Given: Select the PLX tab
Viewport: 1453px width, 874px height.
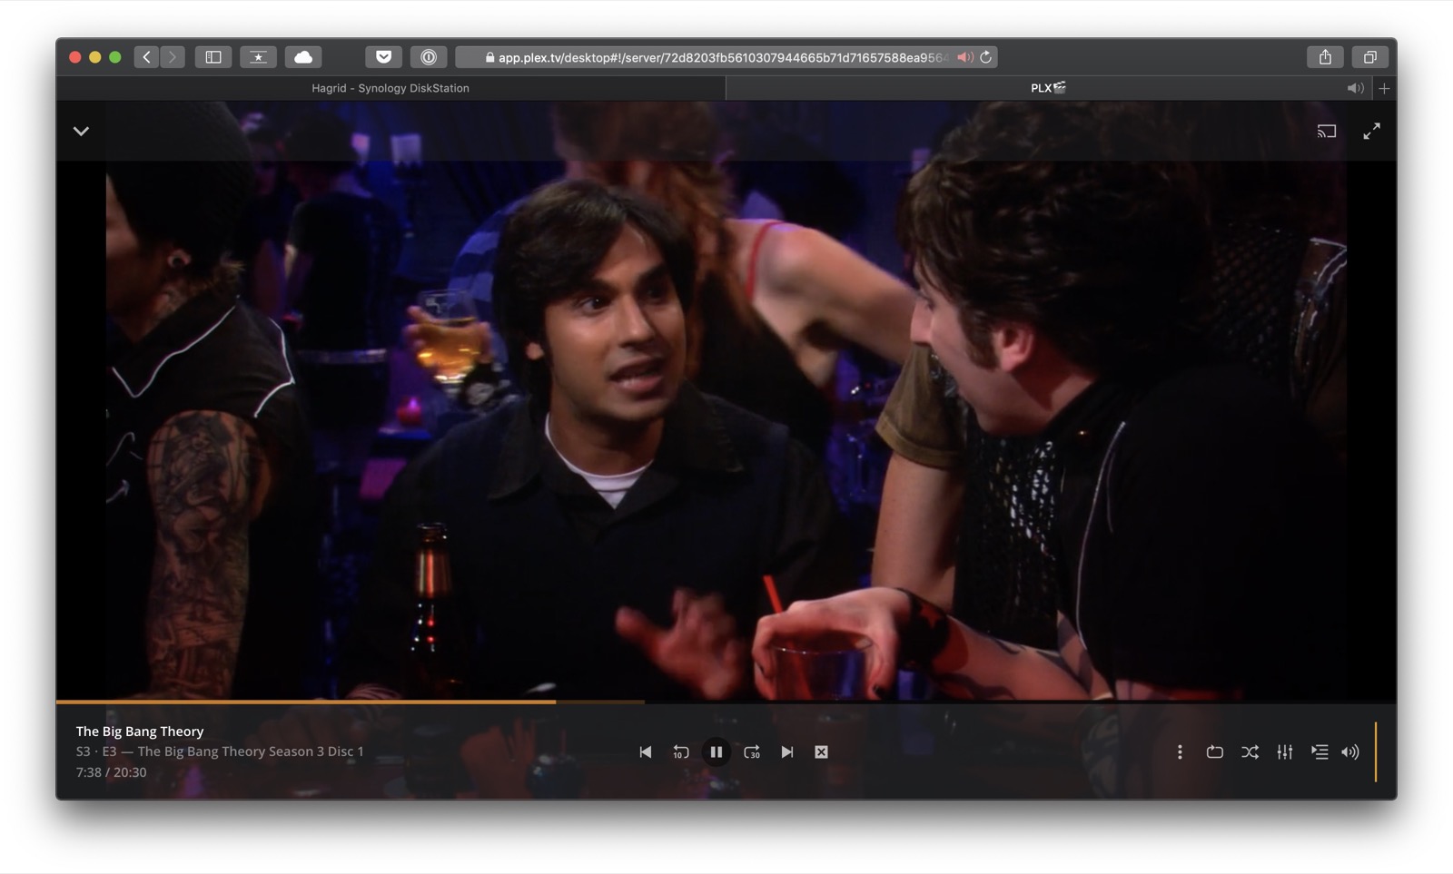Looking at the screenshot, I should tap(1049, 88).
